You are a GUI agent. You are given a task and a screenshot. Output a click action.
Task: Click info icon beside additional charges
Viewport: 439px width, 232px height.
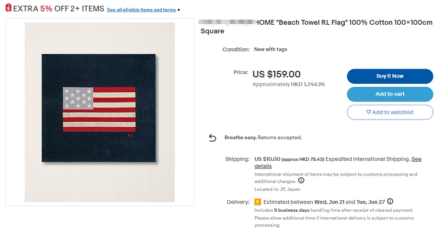click(302, 180)
